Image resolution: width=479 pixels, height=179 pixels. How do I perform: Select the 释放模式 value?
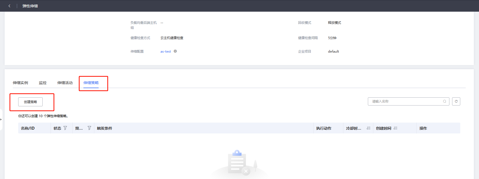[334, 23]
